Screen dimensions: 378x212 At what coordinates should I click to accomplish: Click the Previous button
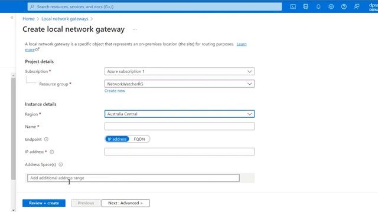coord(86,203)
